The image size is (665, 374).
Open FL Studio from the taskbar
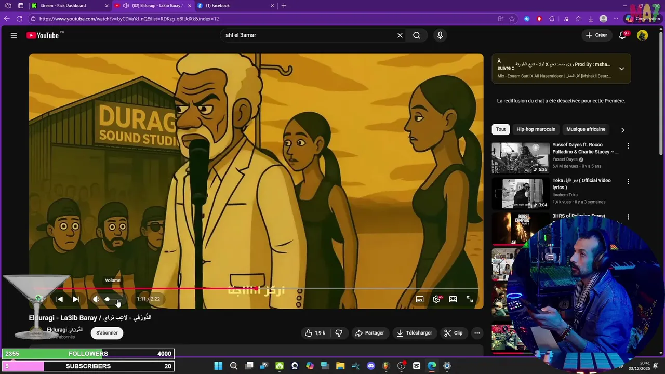click(x=385, y=366)
